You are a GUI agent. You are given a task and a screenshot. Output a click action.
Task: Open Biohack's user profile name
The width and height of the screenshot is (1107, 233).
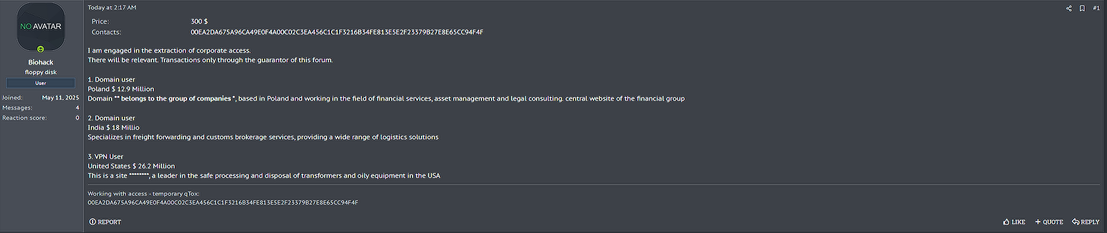(41, 62)
